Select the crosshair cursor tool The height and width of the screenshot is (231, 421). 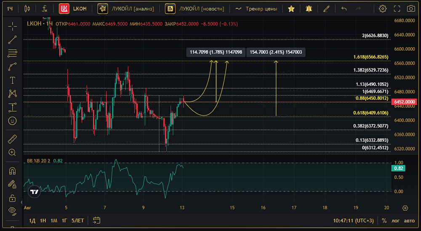pyautogui.click(x=12, y=26)
